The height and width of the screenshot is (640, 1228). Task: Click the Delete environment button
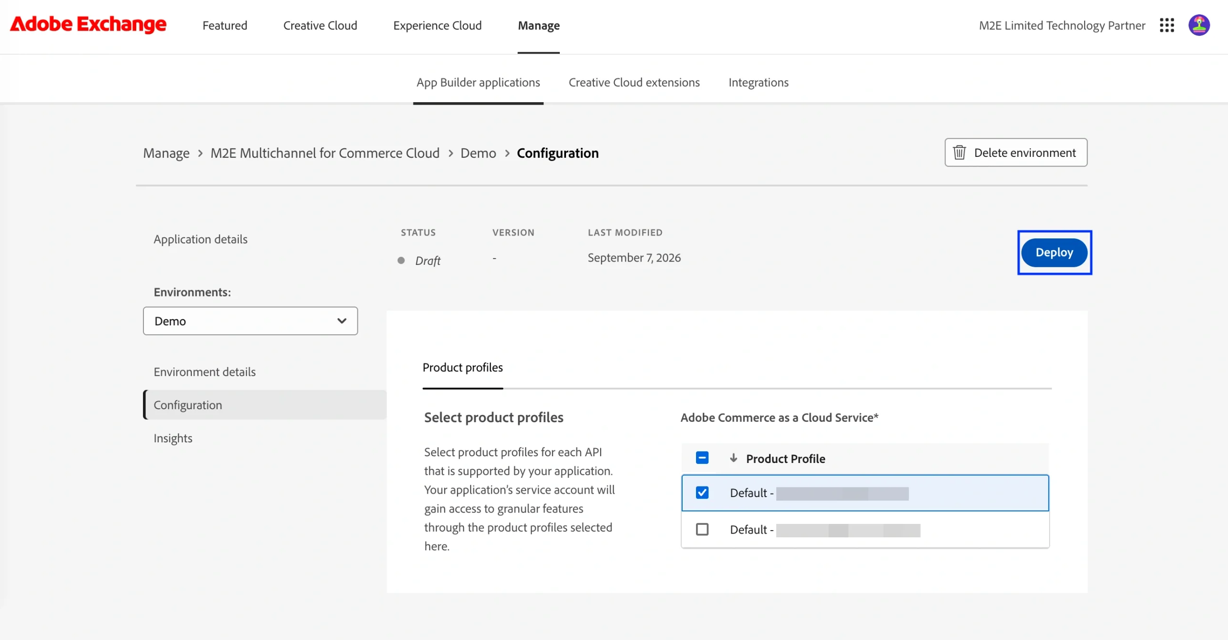point(1016,153)
